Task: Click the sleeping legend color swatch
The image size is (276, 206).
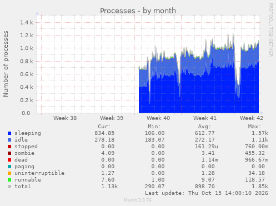Action: [x=9, y=133]
